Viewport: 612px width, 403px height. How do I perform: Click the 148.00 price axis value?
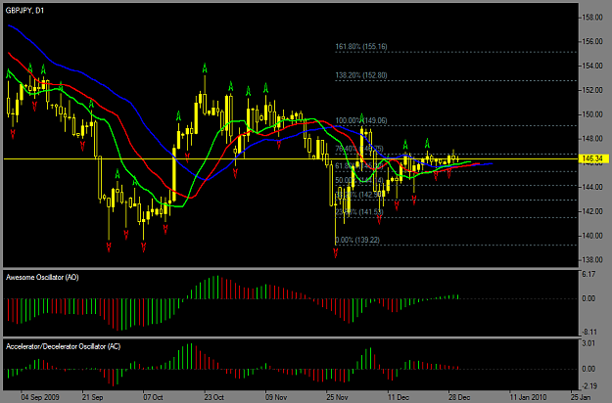click(x=592, y=138)
